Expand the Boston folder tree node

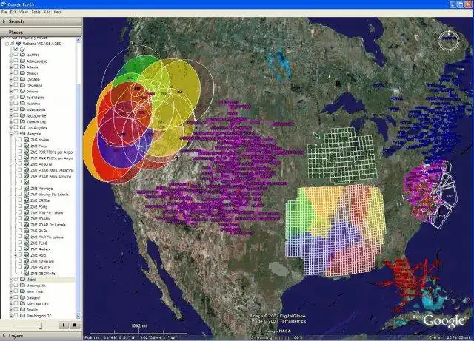tap(11, 73)
